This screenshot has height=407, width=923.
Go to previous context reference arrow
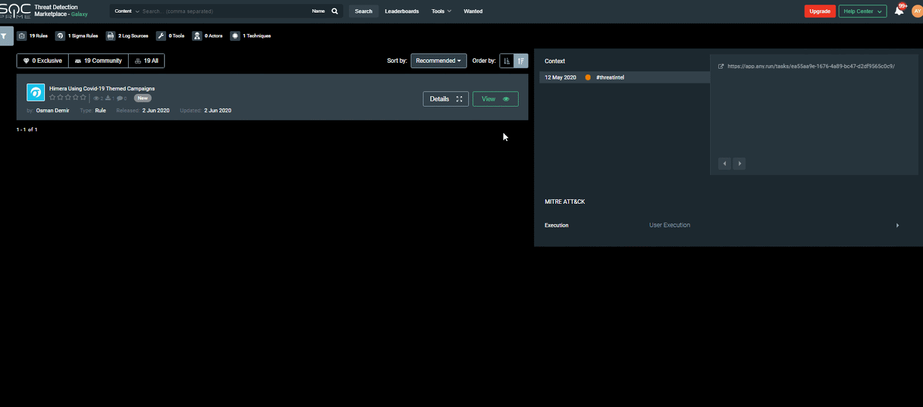pos(725,163)
